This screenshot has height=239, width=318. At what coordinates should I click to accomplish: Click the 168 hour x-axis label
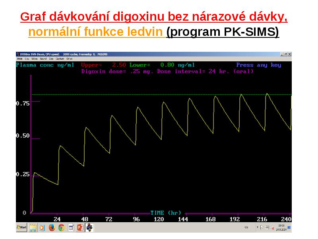tap(211, 219)
